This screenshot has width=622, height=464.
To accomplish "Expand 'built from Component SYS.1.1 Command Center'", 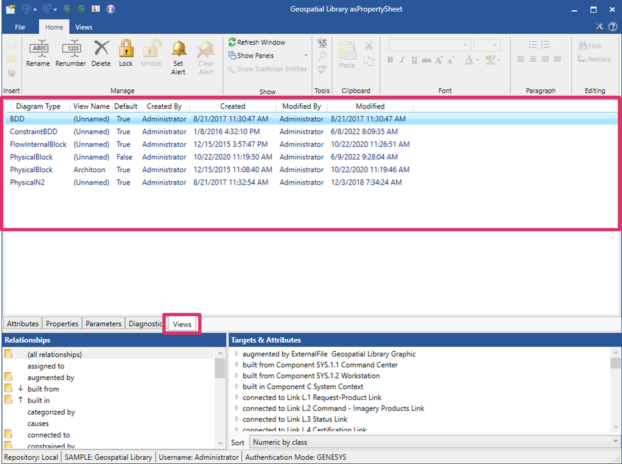I will (x=237, y=365).
